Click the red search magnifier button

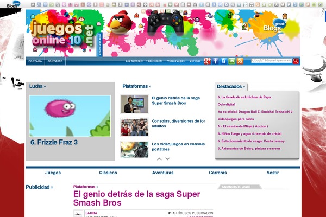click(x=296, y=61)
